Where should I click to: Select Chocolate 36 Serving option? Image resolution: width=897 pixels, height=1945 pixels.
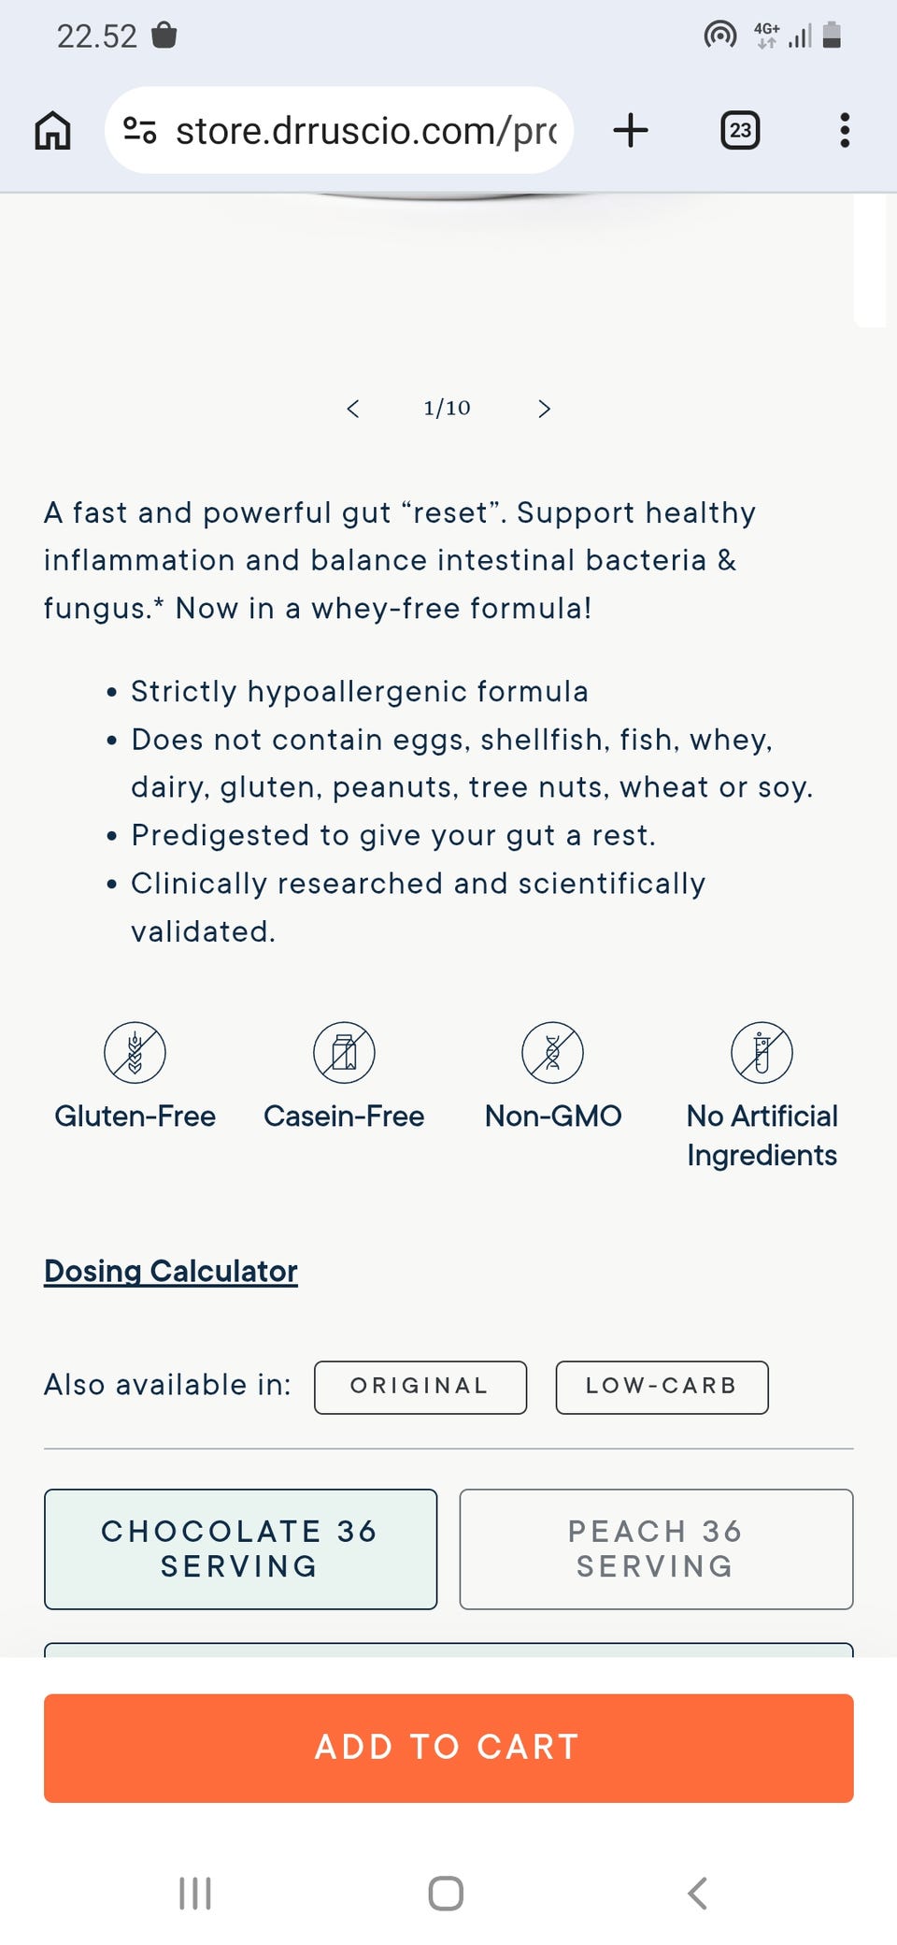point(240,1549)
